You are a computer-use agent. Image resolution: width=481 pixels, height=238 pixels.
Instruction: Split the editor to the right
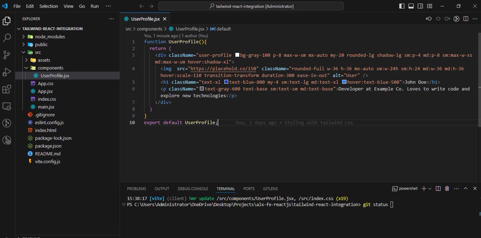465,19
